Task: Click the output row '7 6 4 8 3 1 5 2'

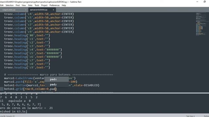Action: point(19,97)
